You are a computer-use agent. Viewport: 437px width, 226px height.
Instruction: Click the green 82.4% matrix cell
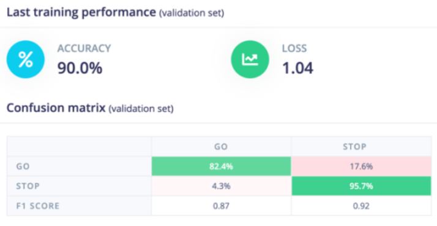(221, 166)
